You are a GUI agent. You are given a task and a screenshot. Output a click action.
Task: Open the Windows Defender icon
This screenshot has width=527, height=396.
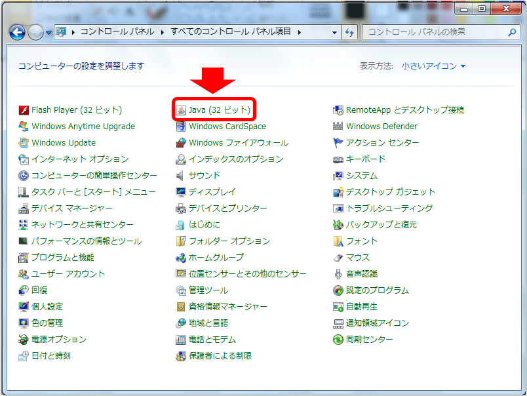338,127
